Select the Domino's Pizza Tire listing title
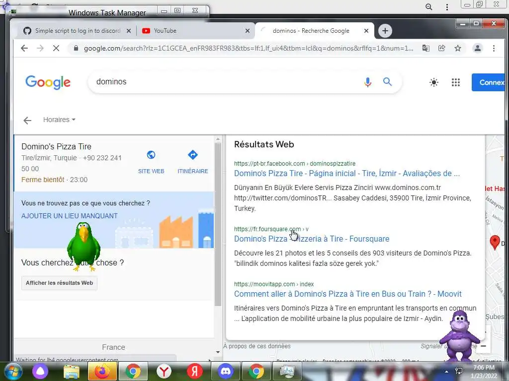 pos(57,146)
